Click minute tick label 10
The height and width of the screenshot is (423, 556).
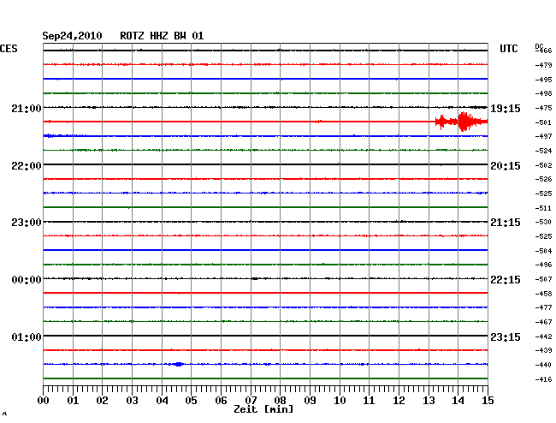(x=340, y=401)
